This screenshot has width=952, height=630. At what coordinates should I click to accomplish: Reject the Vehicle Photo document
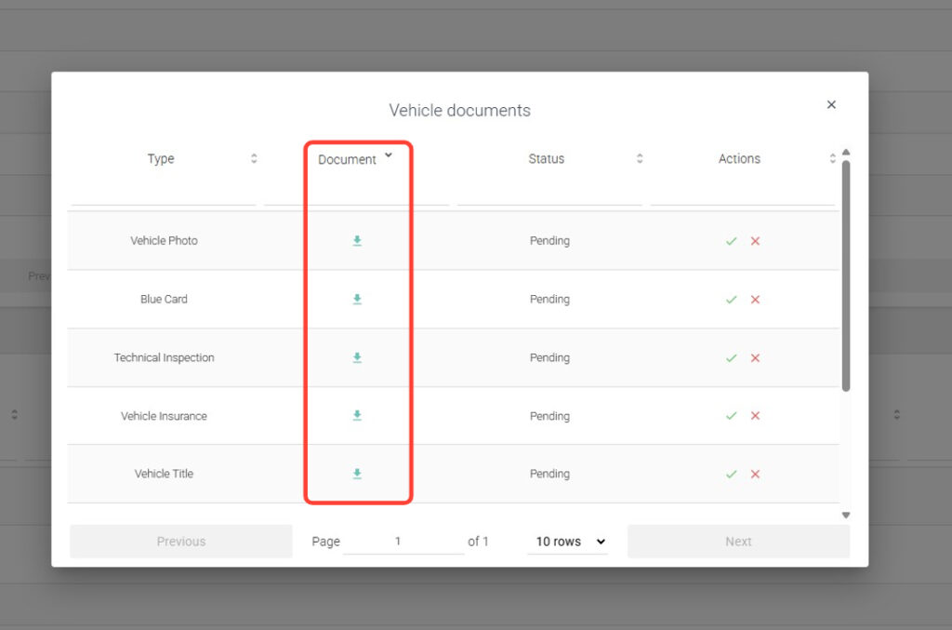click(x=755, y=241)
